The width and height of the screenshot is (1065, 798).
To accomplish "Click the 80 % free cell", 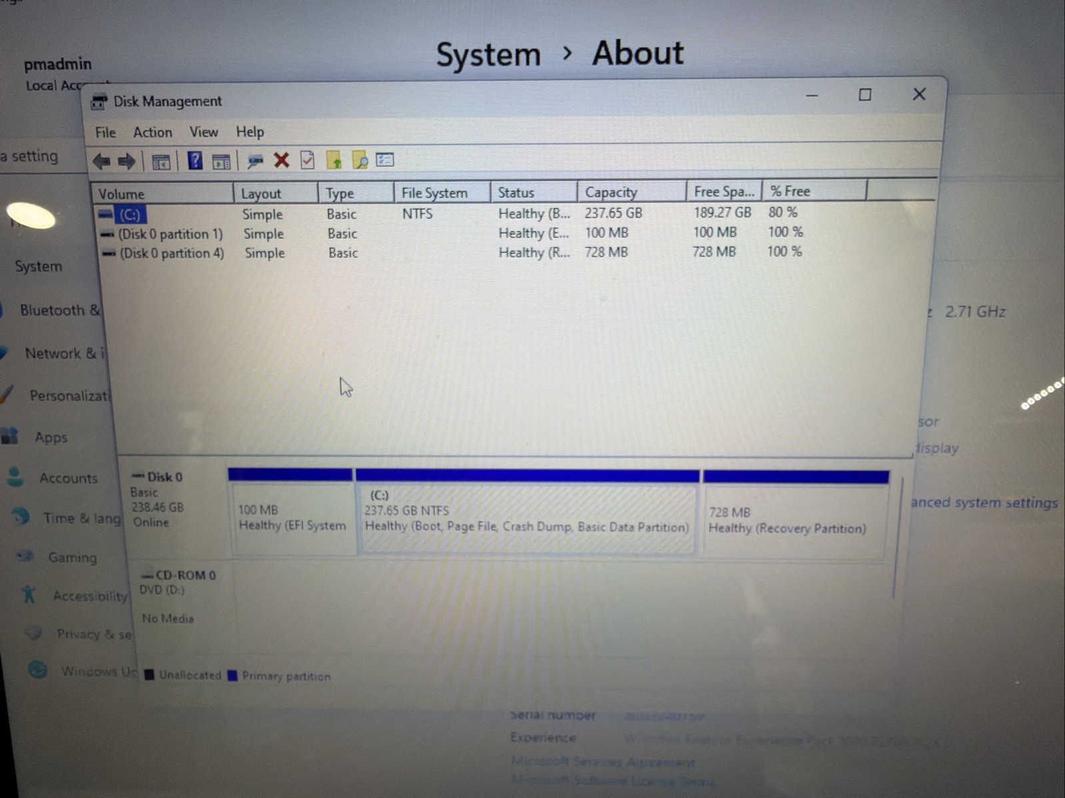I will tap(783, 212).
